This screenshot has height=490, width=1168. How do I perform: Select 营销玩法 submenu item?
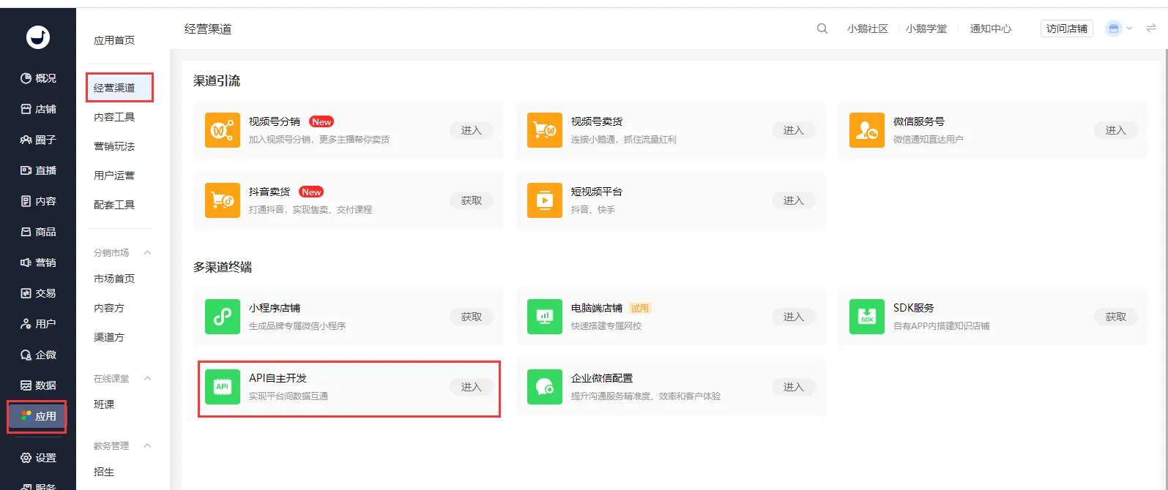point(114,146)
